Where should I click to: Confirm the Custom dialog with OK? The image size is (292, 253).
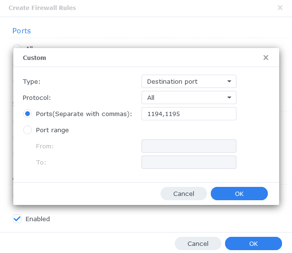point(239,194)
